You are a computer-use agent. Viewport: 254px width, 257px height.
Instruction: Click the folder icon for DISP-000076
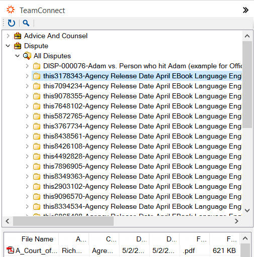pos(37,66)
